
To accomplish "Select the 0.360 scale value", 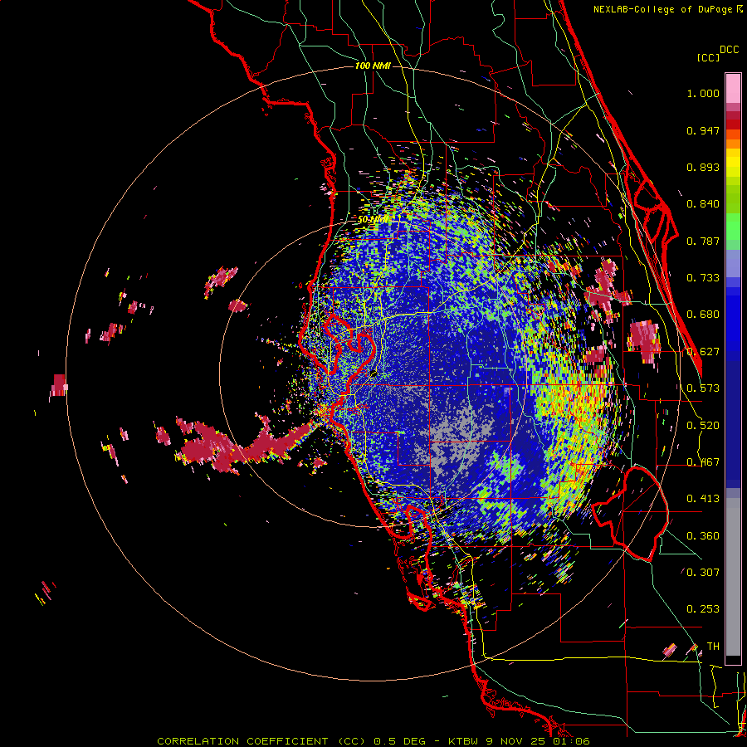I will [703, 536].
